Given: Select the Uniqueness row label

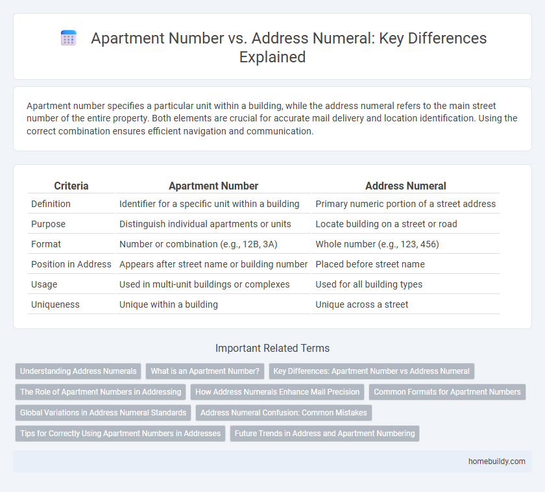Looking at the screenshot, I should (x=55, y=304).
